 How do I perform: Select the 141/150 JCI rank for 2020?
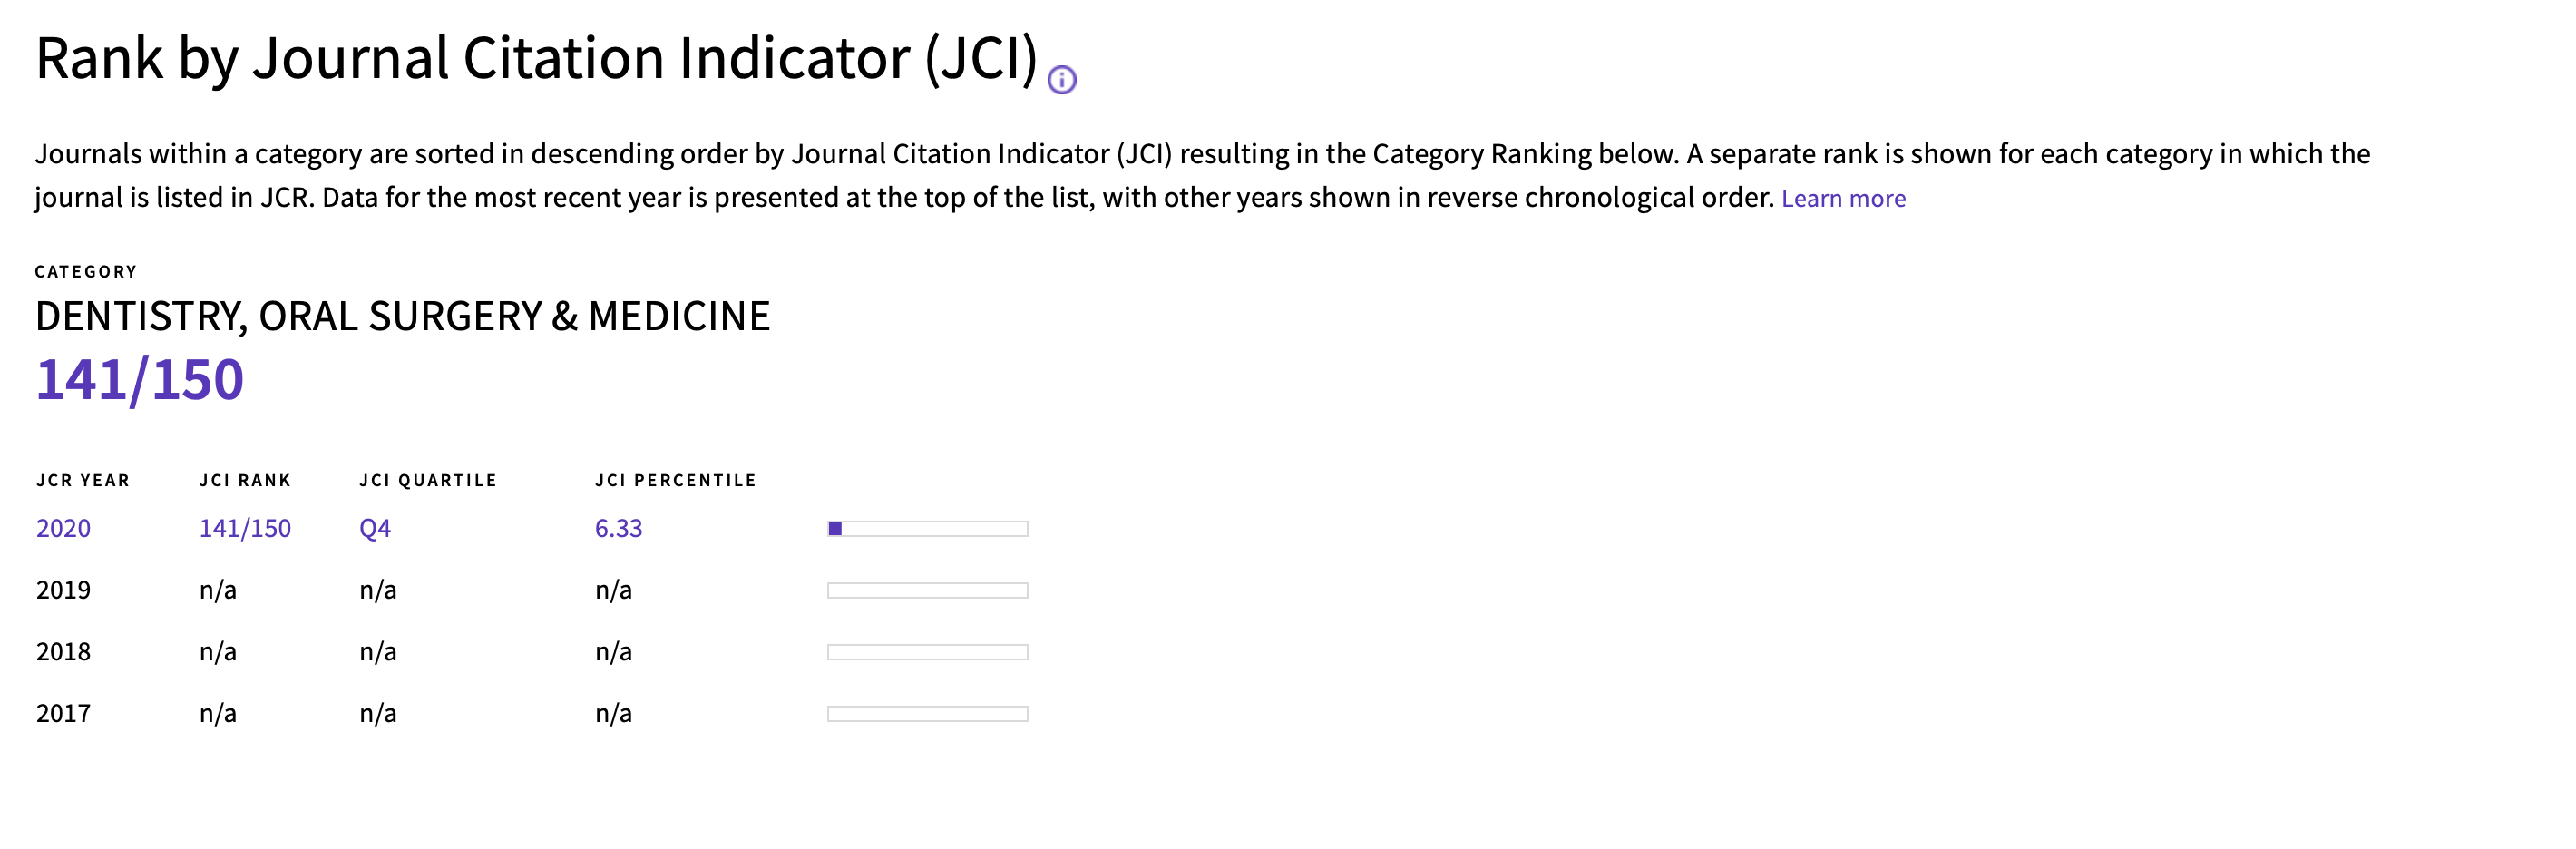(245, 528)
